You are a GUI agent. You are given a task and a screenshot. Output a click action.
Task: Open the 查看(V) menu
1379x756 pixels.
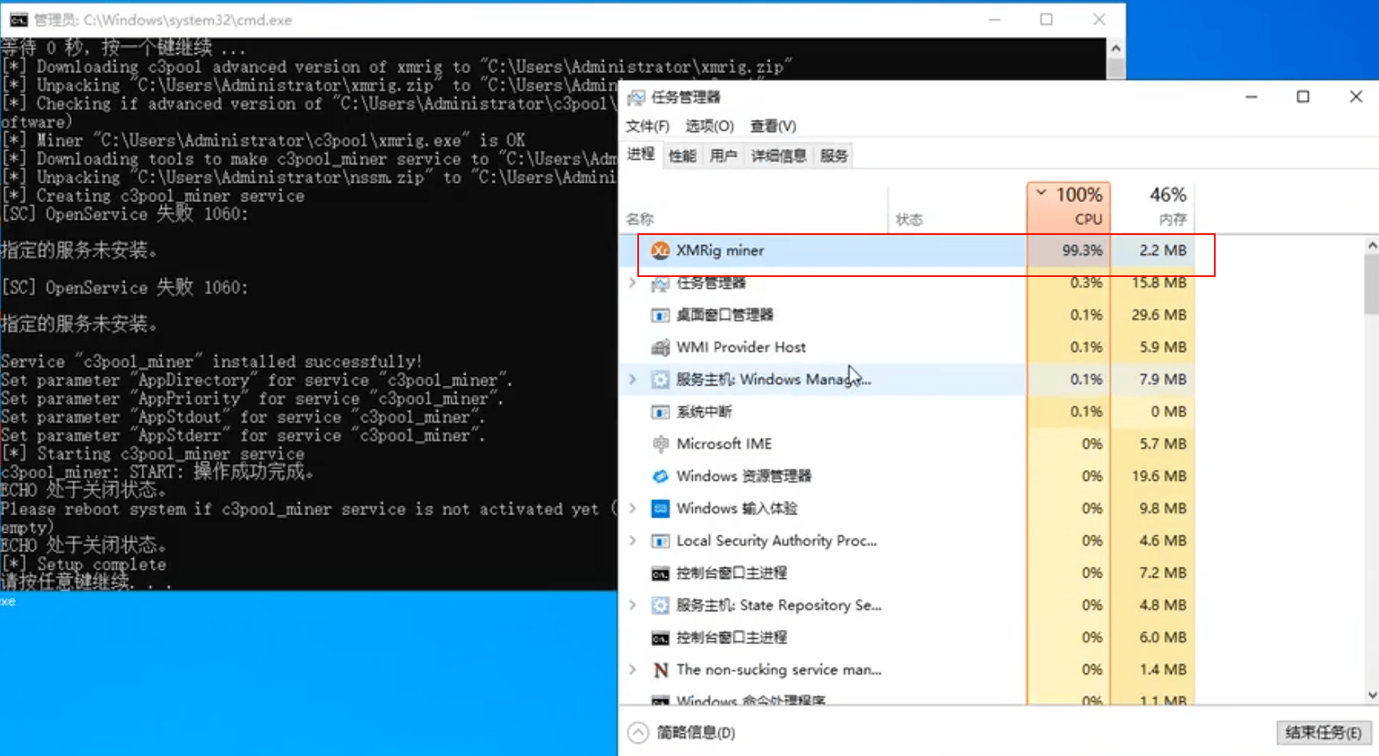[773, 126]
